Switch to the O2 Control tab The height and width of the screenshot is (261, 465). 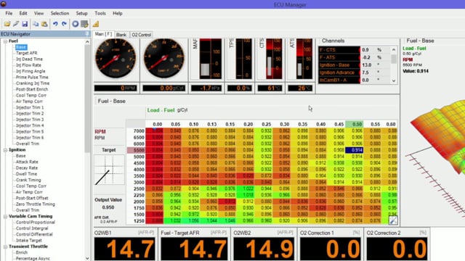(x=142, y=35)
